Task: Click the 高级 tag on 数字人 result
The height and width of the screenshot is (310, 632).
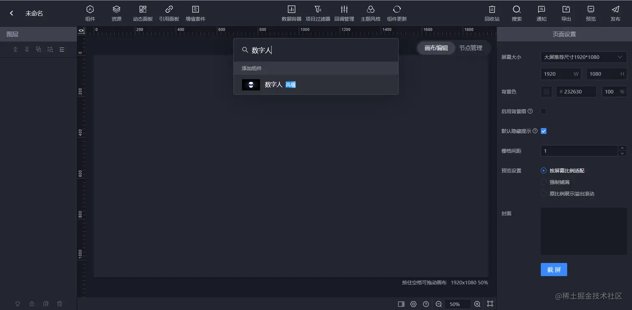Action: point(291,85)
